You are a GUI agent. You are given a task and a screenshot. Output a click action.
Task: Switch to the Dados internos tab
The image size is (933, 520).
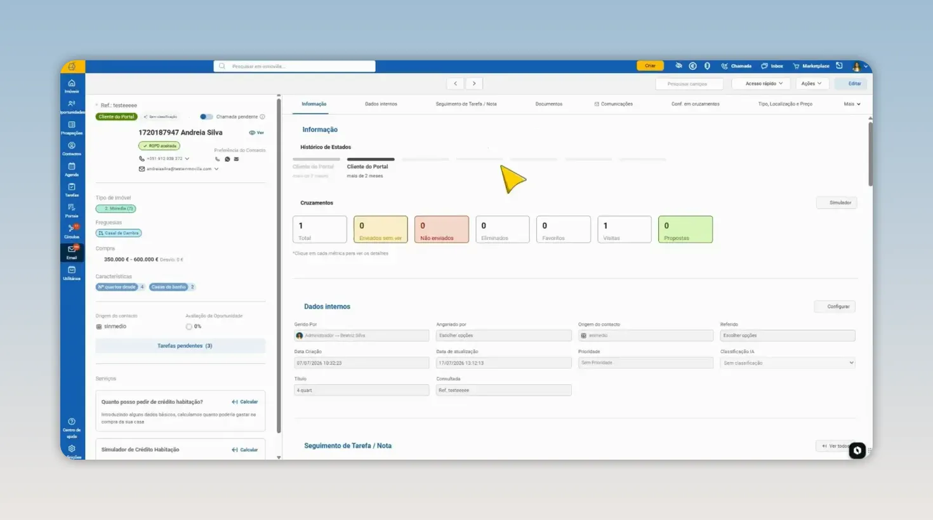pos(381,104)
